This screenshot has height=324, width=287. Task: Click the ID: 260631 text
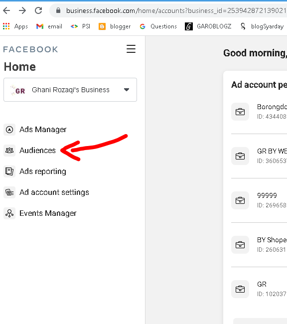(x=272, y=250)
